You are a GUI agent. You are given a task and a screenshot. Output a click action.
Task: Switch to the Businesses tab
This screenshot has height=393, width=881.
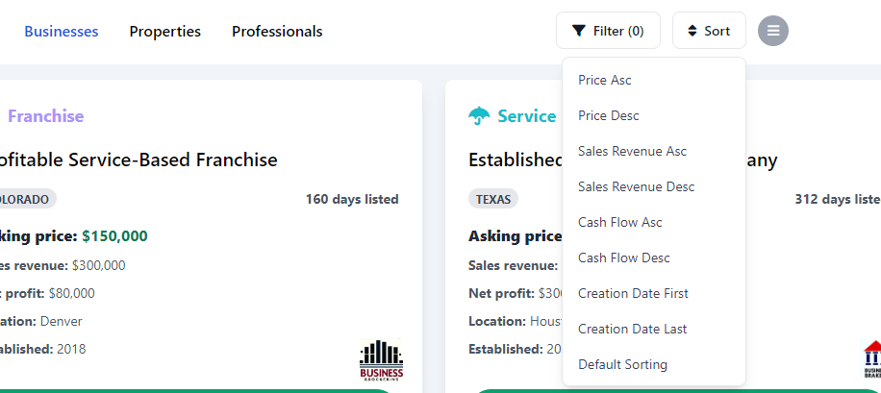(62, 31)
